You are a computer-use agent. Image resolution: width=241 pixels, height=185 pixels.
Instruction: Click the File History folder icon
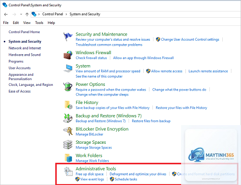(x=69, y=105)
